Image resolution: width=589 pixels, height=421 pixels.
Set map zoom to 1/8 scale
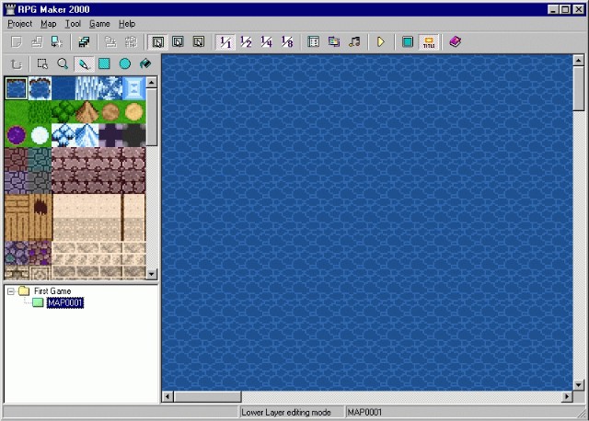287,41
